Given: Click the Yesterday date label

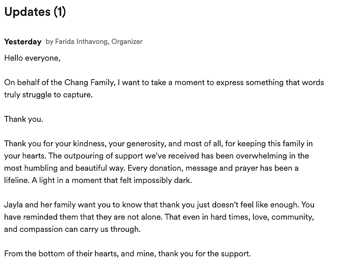Looking at the screenshot, I should [23, 42].
